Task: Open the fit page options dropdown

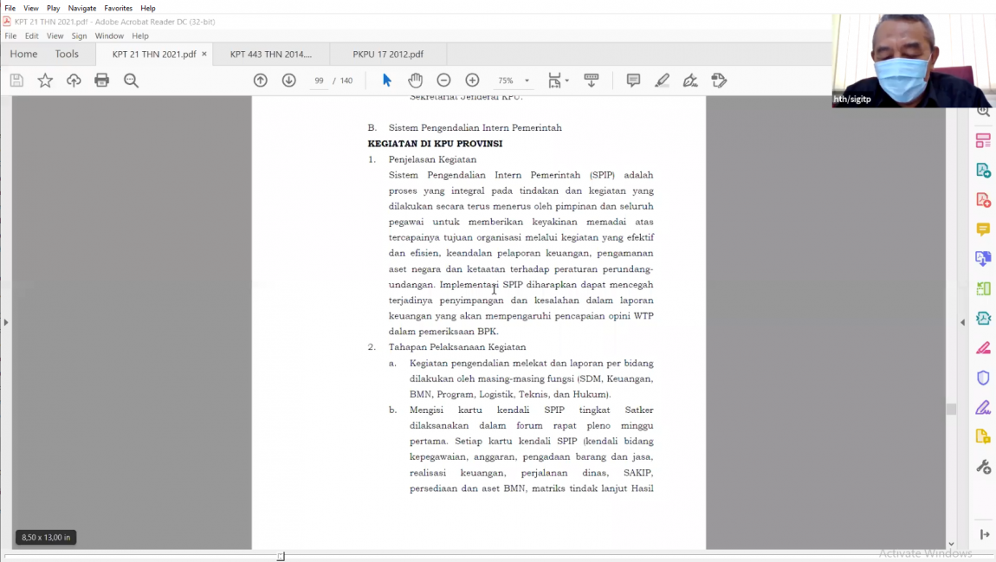Action: point(558,81)
